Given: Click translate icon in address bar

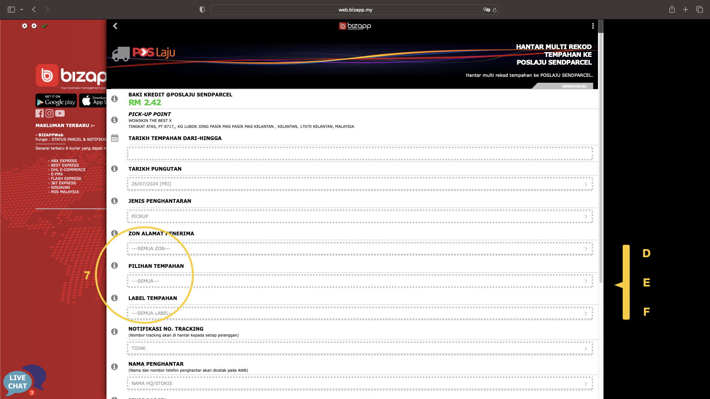Looking at the screenshot, I should 487,10.
